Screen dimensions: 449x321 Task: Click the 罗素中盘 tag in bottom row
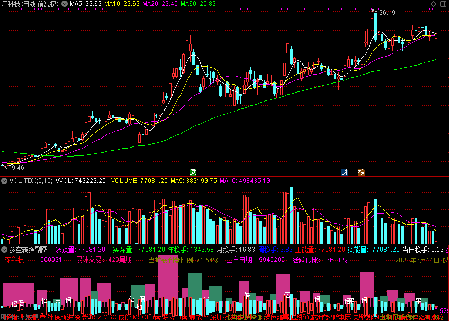175,317
